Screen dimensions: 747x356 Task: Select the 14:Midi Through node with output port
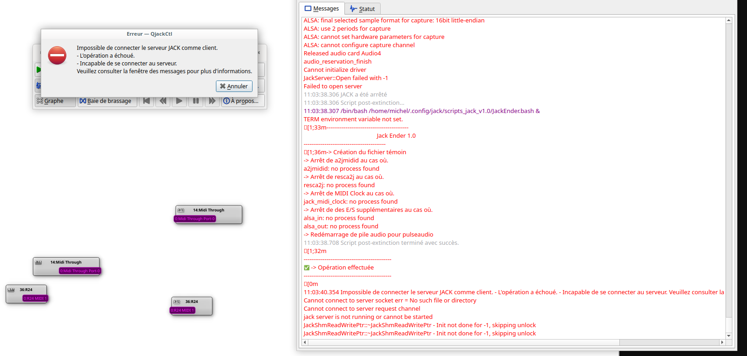point(66,266)
